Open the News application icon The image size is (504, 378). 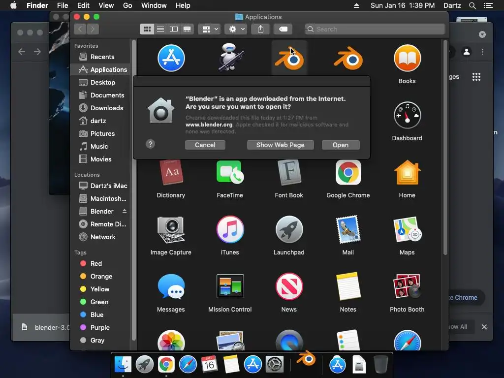pos(289,286)
